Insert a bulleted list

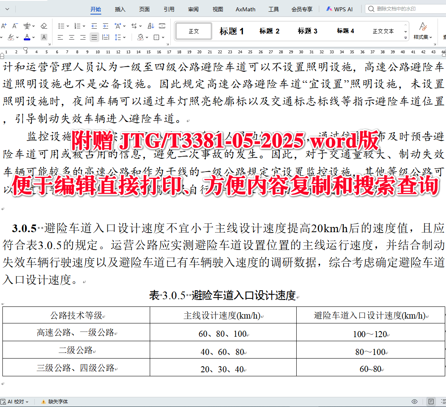pos(62,25)
